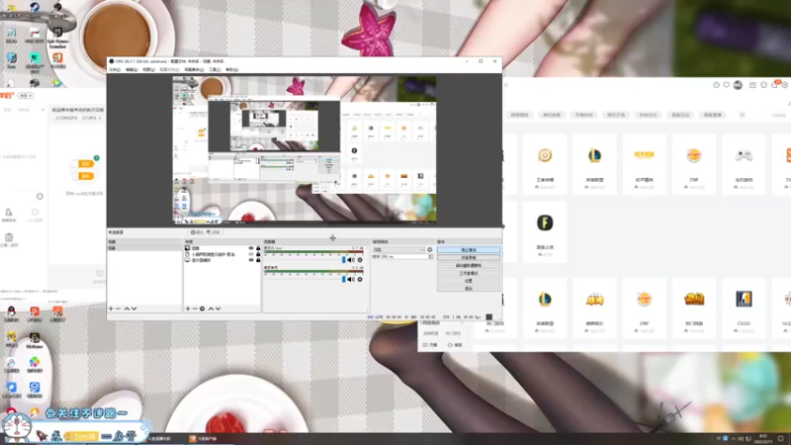Open 和平精英 game category card

[x=645, y=164]
